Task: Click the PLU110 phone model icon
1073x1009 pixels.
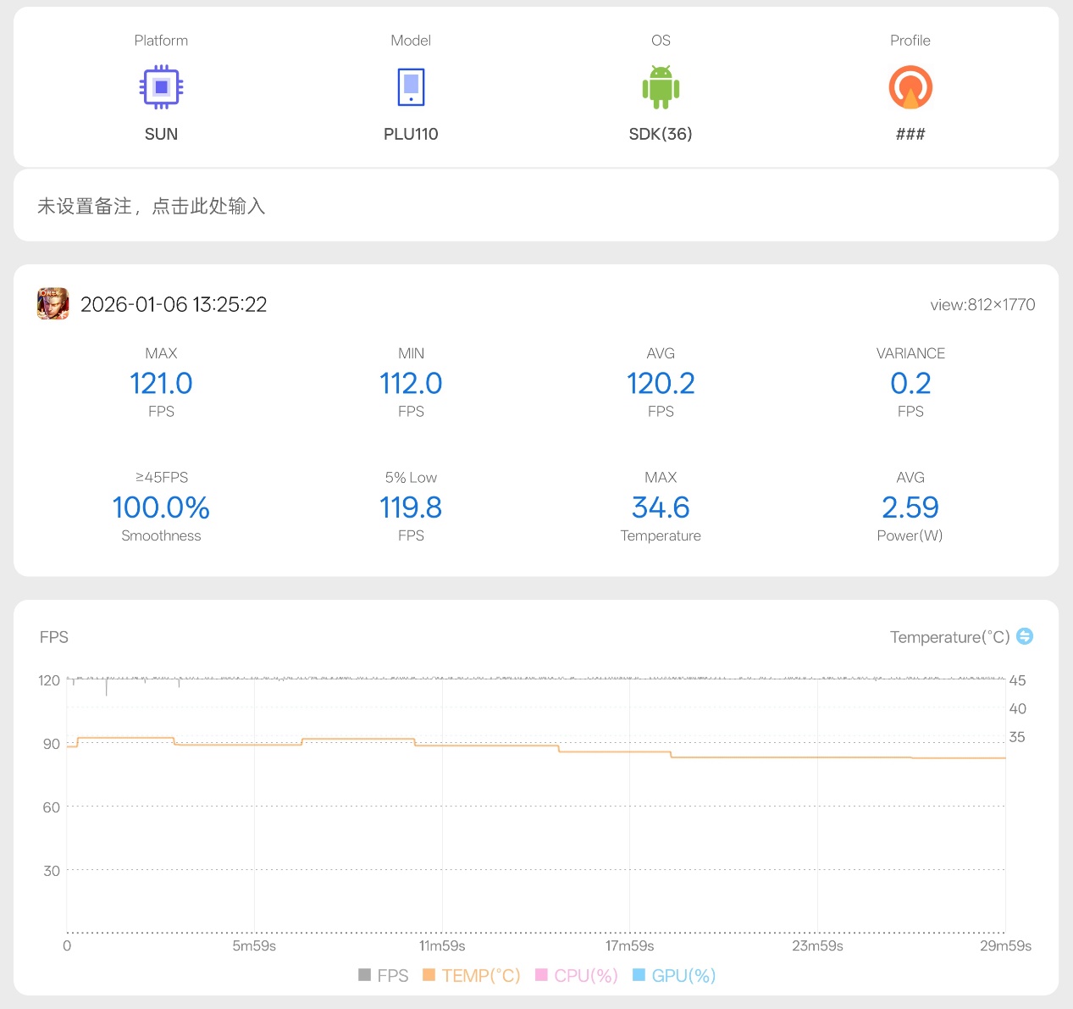Action: (x=411, y=87)
